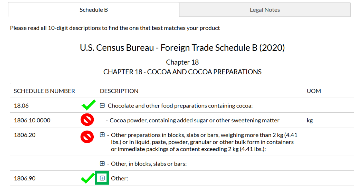Click the red prohibited icon beside 1806.10.0000
Screen dimensions: 354x190
point(87,120)
